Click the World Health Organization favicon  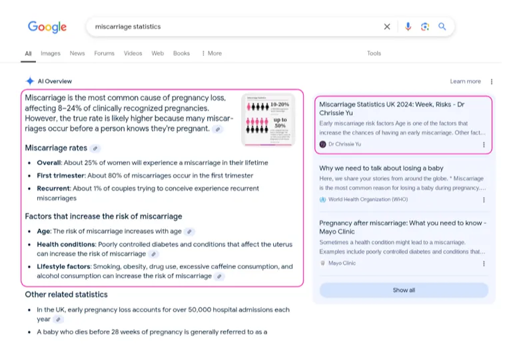(x=323, y=200)
